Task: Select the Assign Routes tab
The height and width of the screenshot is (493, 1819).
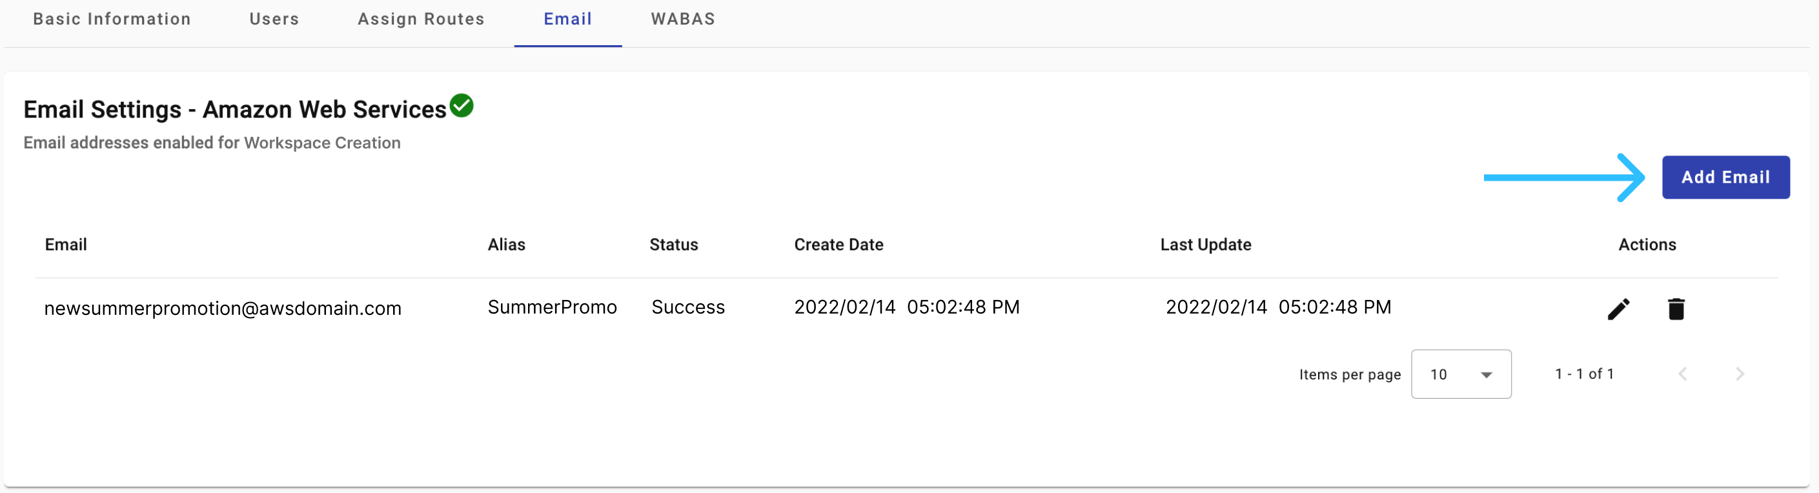Action: [421, 19]
